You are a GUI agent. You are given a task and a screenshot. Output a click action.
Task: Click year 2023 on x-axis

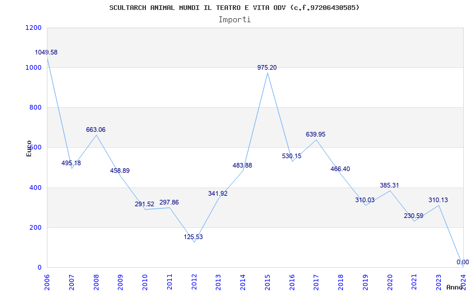tap(439, 282)
